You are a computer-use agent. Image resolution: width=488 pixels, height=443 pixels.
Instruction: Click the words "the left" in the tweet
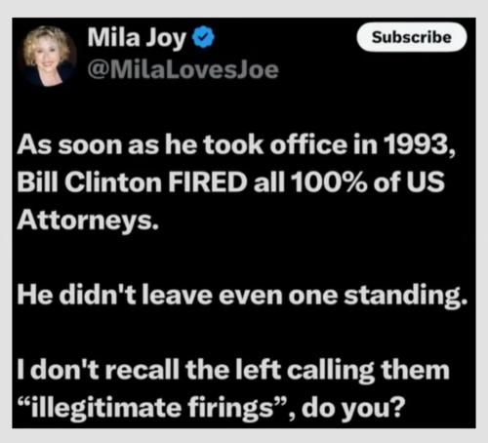tap(233, 370)
